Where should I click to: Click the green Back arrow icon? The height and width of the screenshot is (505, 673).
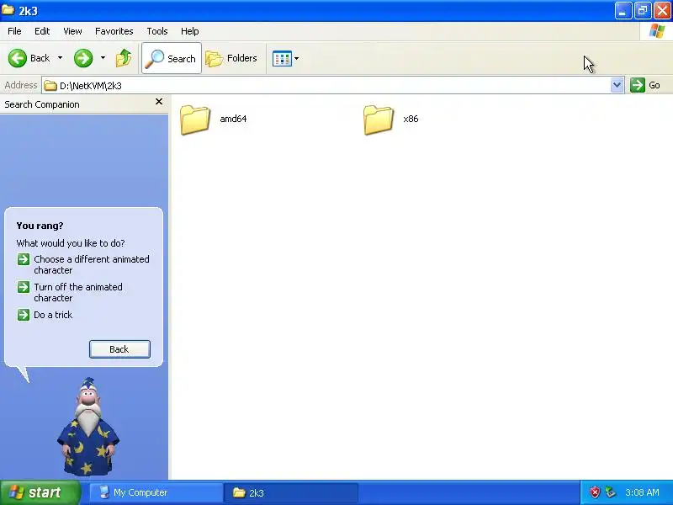[x=18, y=58]
